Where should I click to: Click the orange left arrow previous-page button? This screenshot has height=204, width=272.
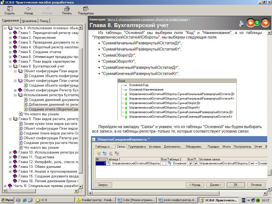pos(250,23)
